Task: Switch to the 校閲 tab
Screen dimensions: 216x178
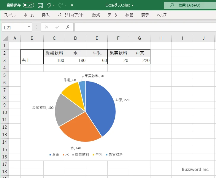Action: 129,15
